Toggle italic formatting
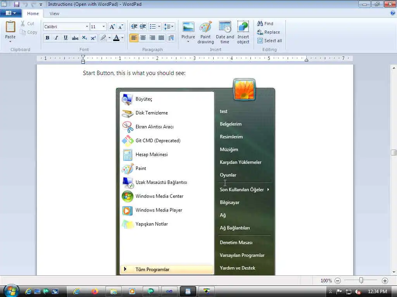 click(x=56, y=38)
